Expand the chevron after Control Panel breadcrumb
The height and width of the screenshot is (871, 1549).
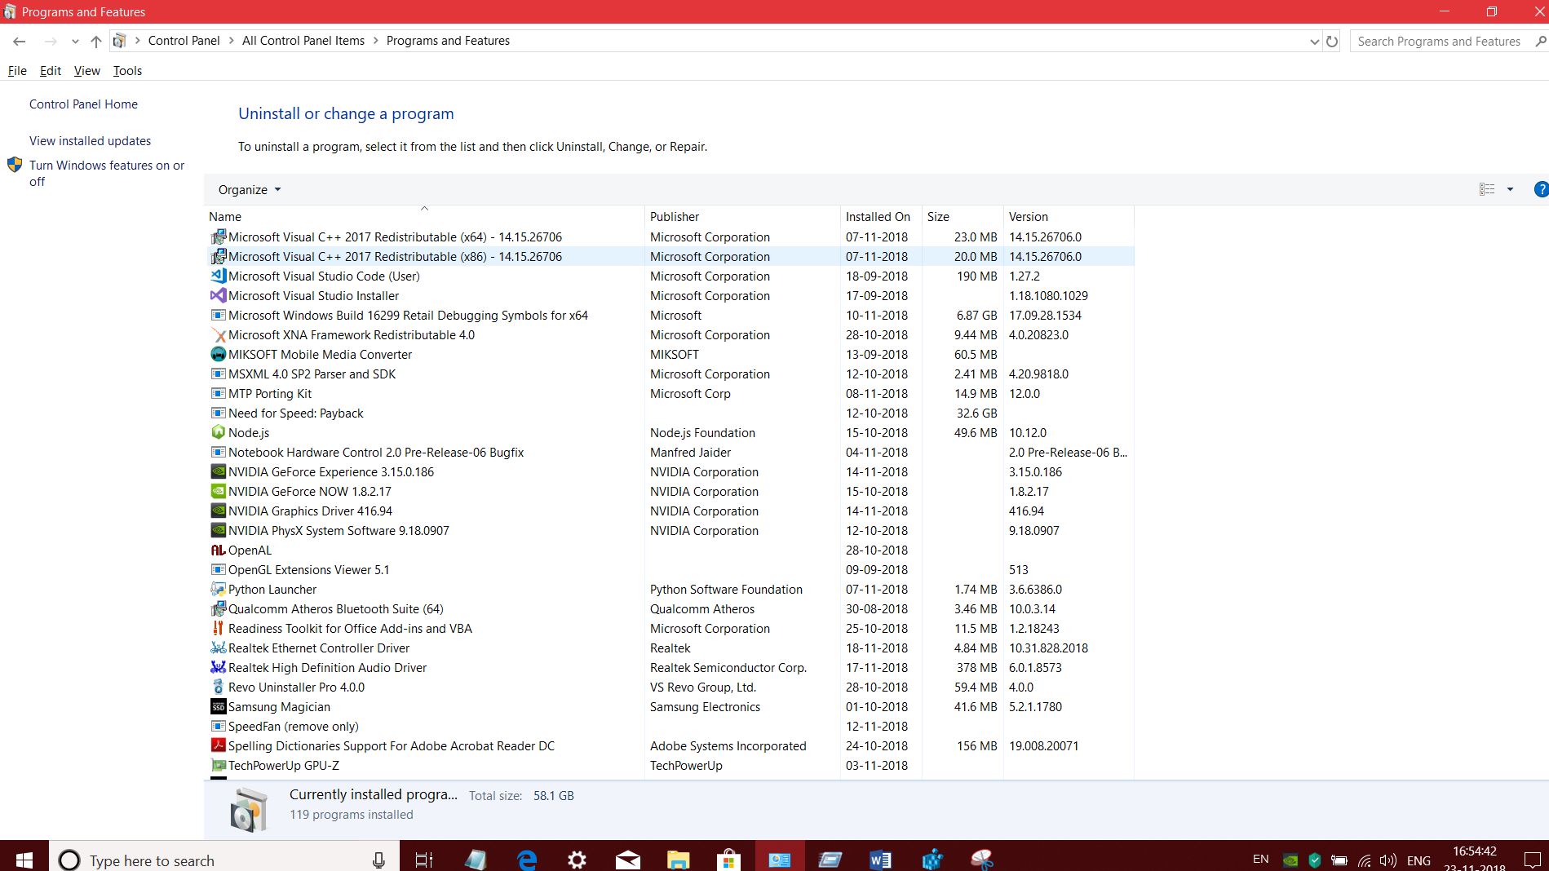[x=231, y=41]
